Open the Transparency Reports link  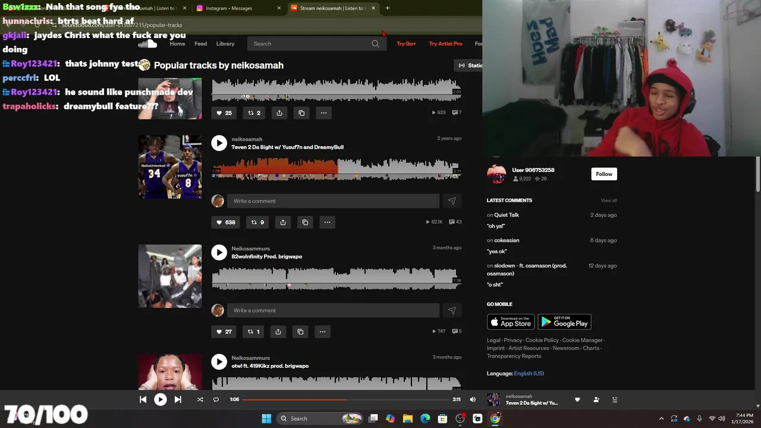(x=514, y=356)
